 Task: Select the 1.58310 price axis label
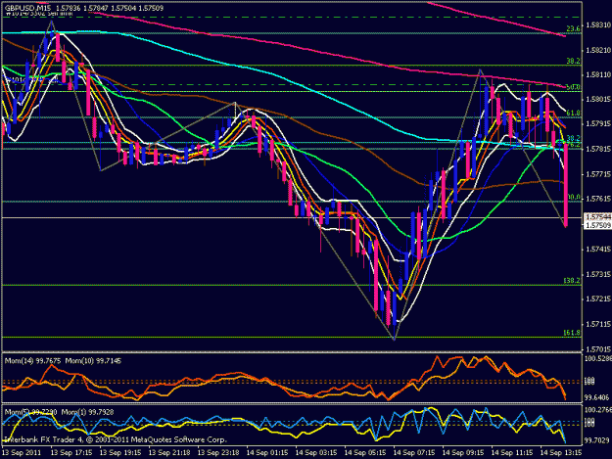tap(598, 25)
